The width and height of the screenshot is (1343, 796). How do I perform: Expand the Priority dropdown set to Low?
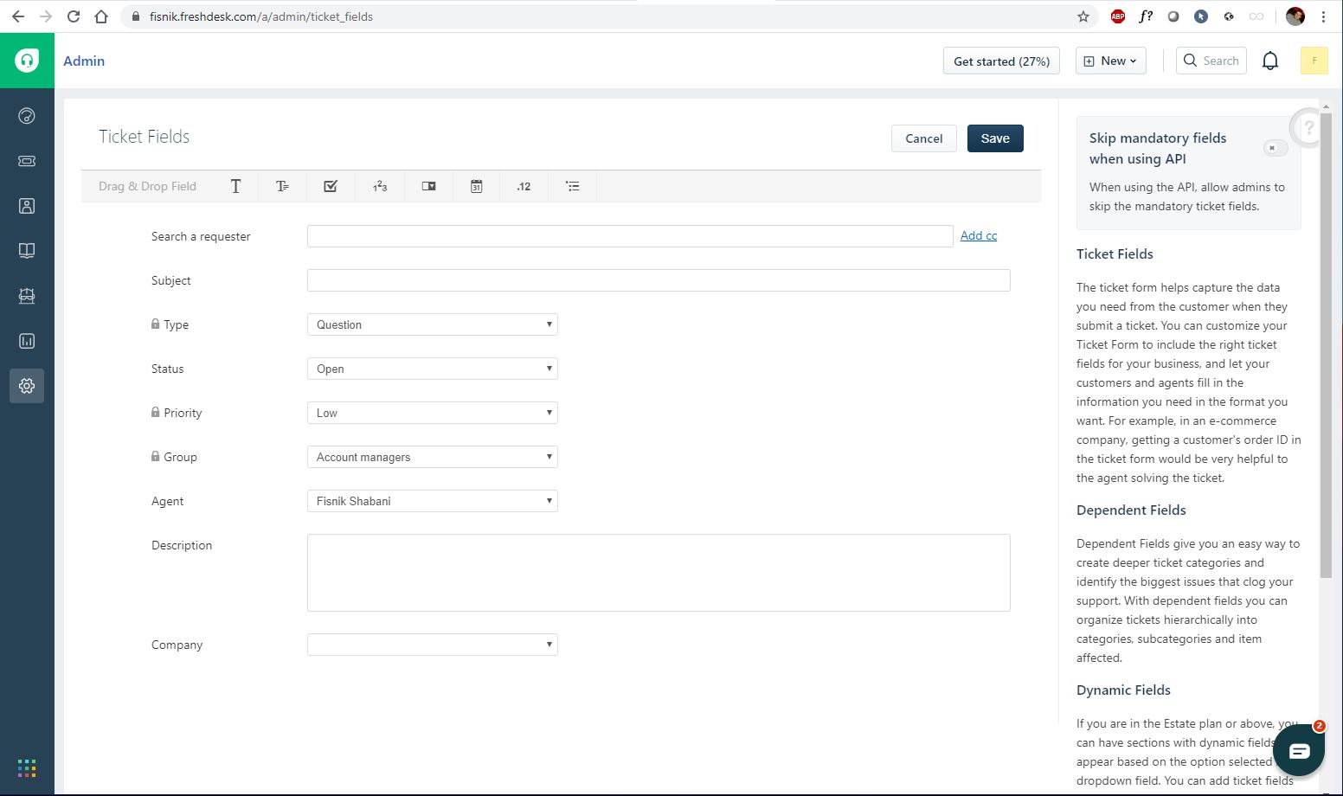(x=432, y=413)
